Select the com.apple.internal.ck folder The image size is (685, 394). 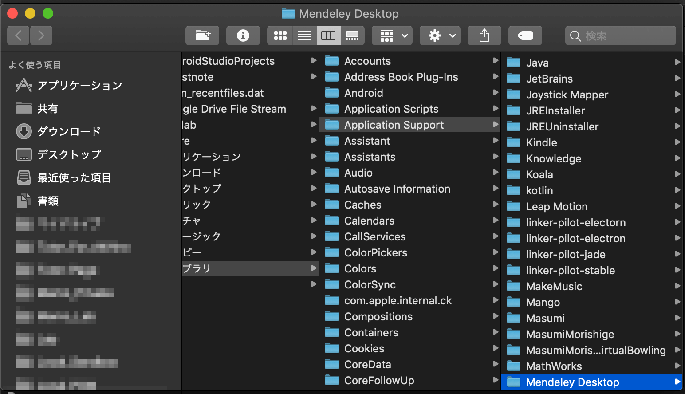click(409, 300)
